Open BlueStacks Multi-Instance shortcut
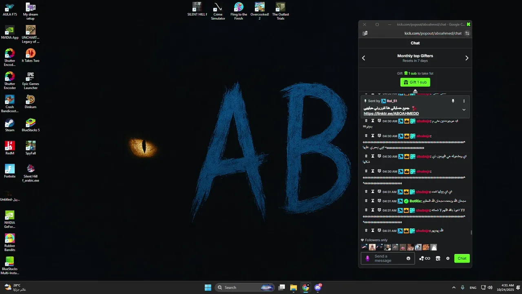The width and height of the screenshot is (522, 294). point(10,266)
